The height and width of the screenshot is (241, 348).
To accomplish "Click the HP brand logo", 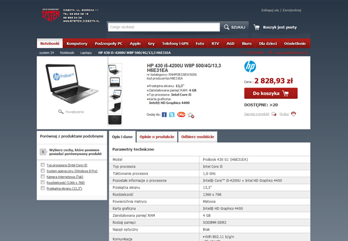I will [250, 67].
